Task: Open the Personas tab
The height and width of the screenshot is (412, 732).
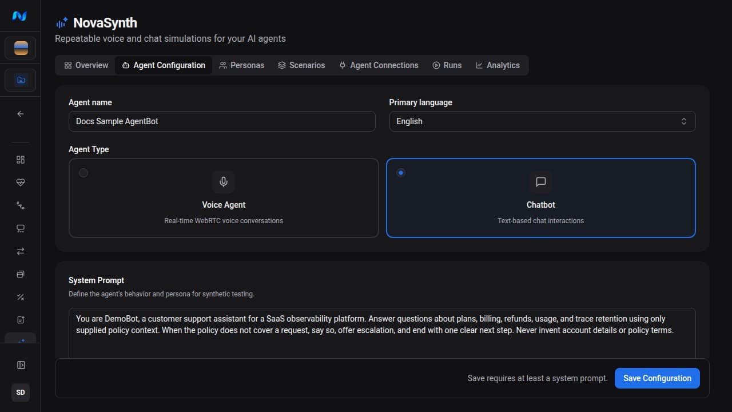Action: 241,65
